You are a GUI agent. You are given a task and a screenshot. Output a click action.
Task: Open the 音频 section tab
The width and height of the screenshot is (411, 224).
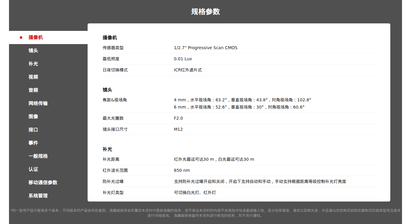click(48, 90)
